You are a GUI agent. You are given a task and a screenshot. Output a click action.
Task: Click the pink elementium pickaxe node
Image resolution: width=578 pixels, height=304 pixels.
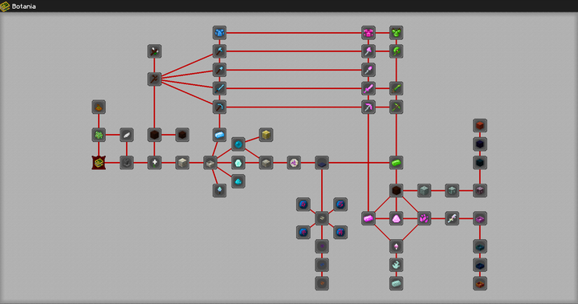(368, 107)
